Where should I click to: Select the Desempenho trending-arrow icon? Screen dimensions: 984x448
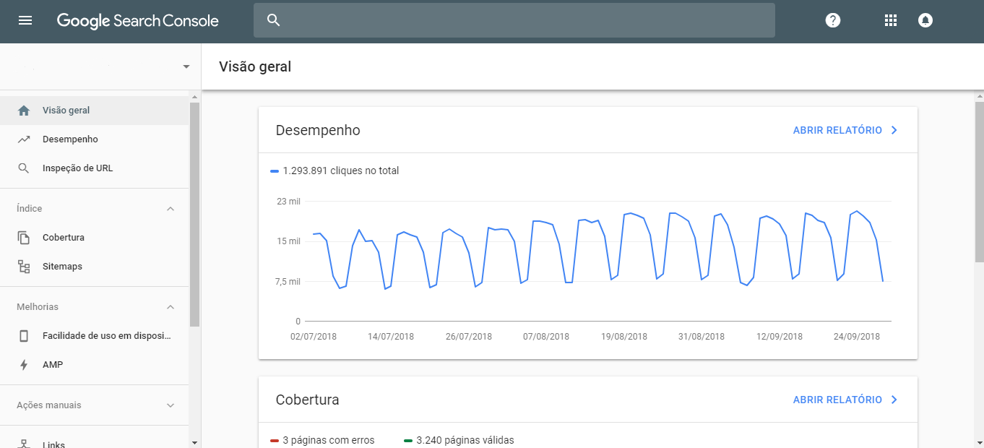tap(25, 138)
